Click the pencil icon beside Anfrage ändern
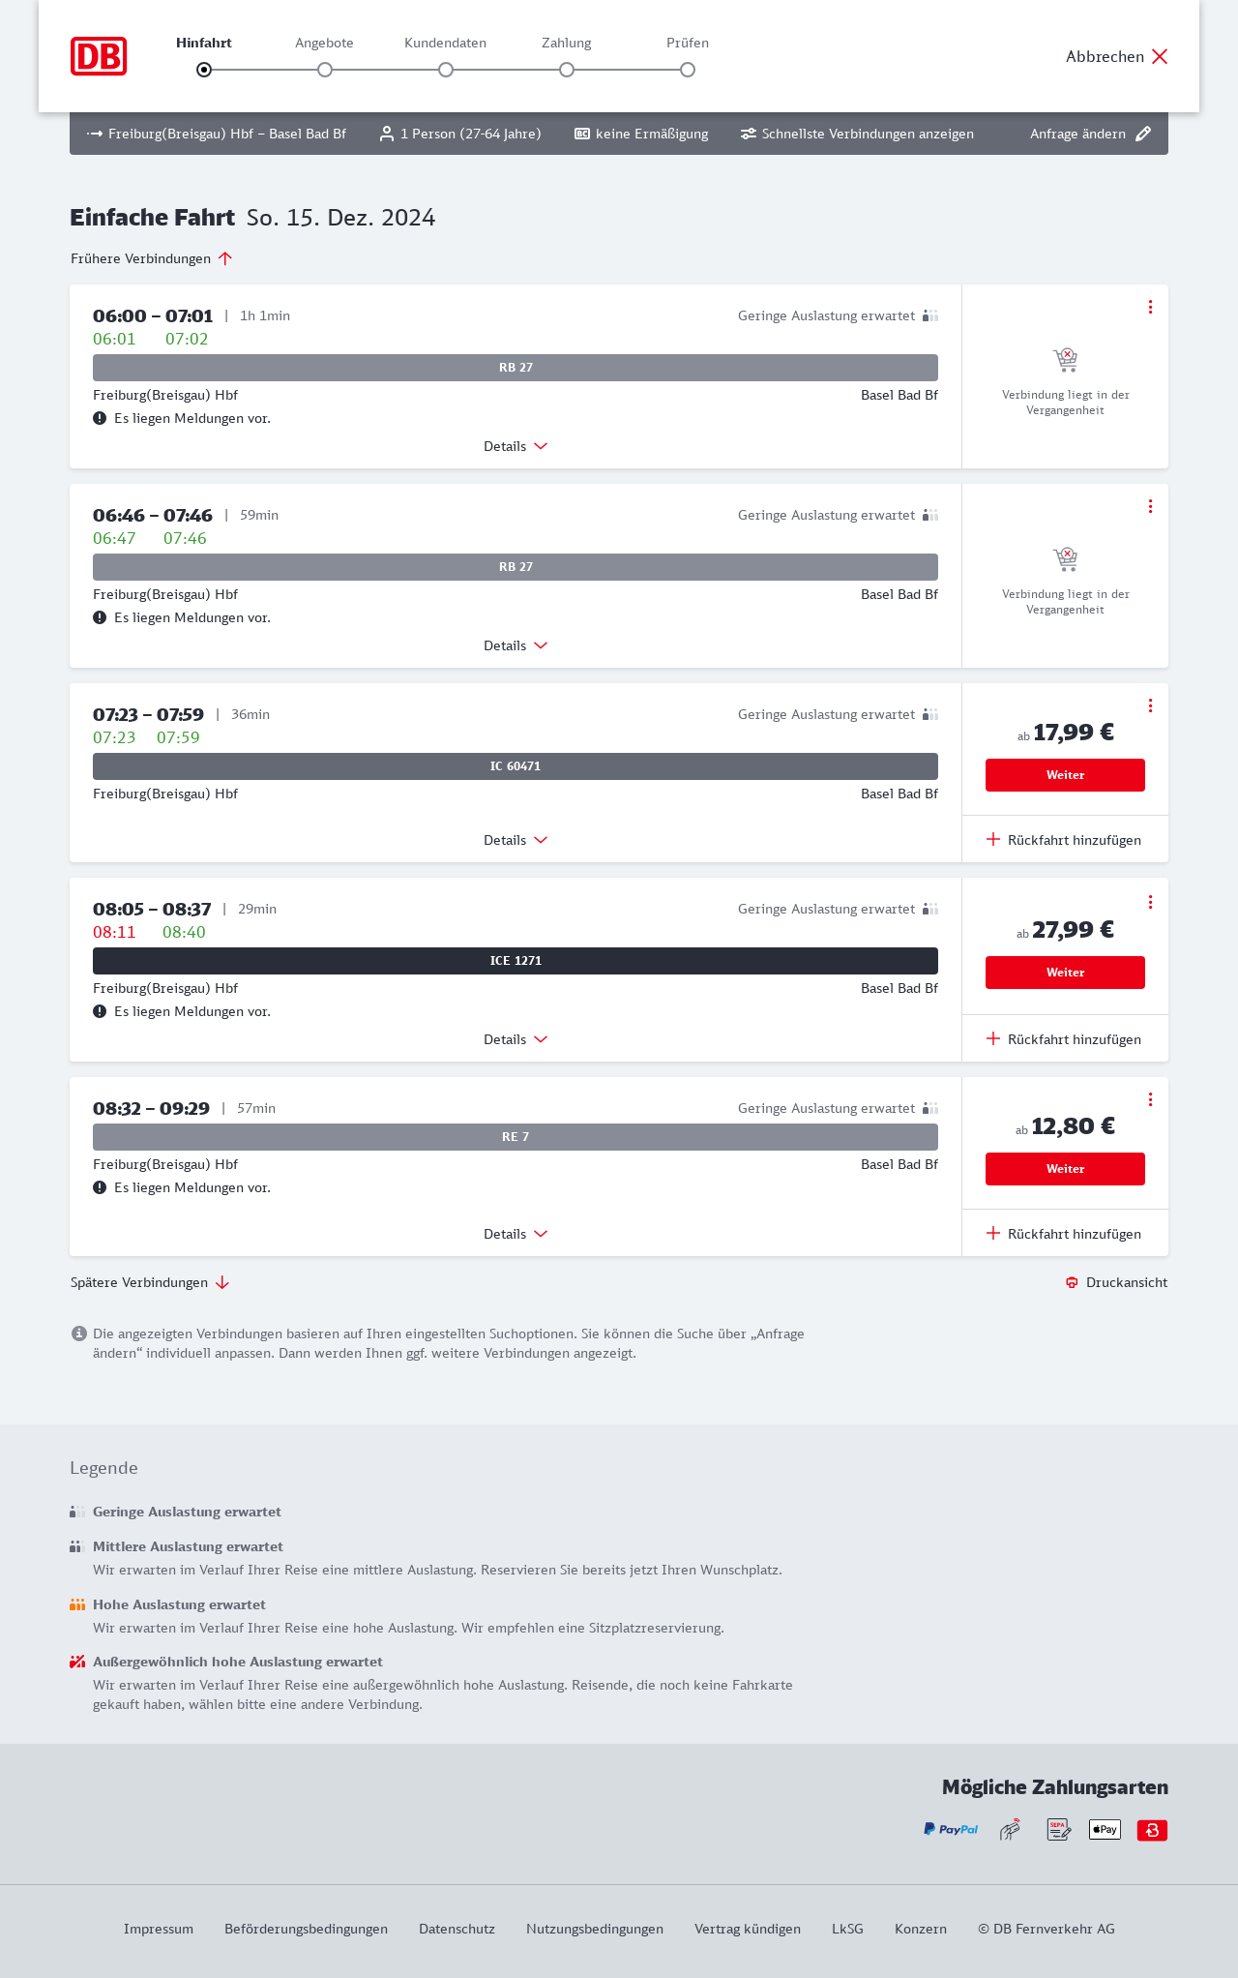Image resolution: width=1238 pixels, height=1978 pixels. (x=1143, y=134)
